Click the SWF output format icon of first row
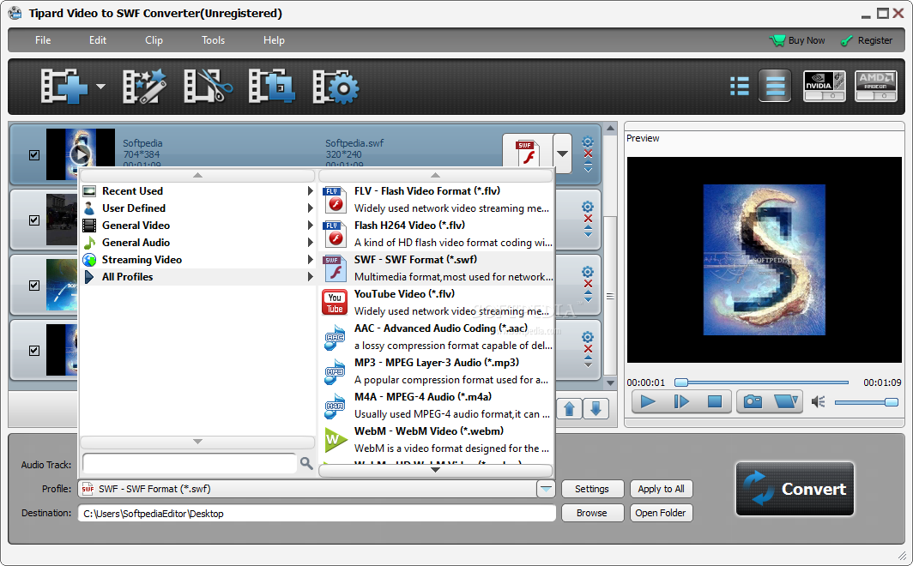 point(528,152)
